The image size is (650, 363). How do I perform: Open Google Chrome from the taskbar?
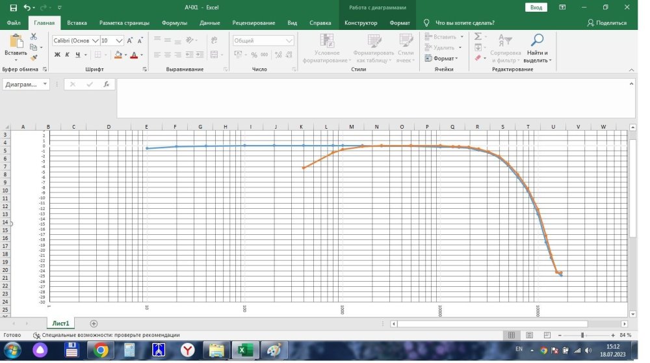pyautogui.click(x=100, y=351)
